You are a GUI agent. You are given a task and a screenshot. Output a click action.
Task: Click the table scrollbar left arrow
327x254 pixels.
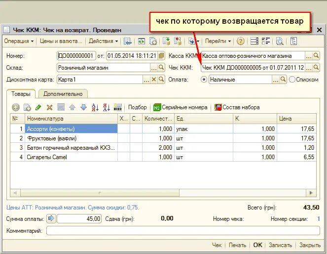click(x=15, y=193)
